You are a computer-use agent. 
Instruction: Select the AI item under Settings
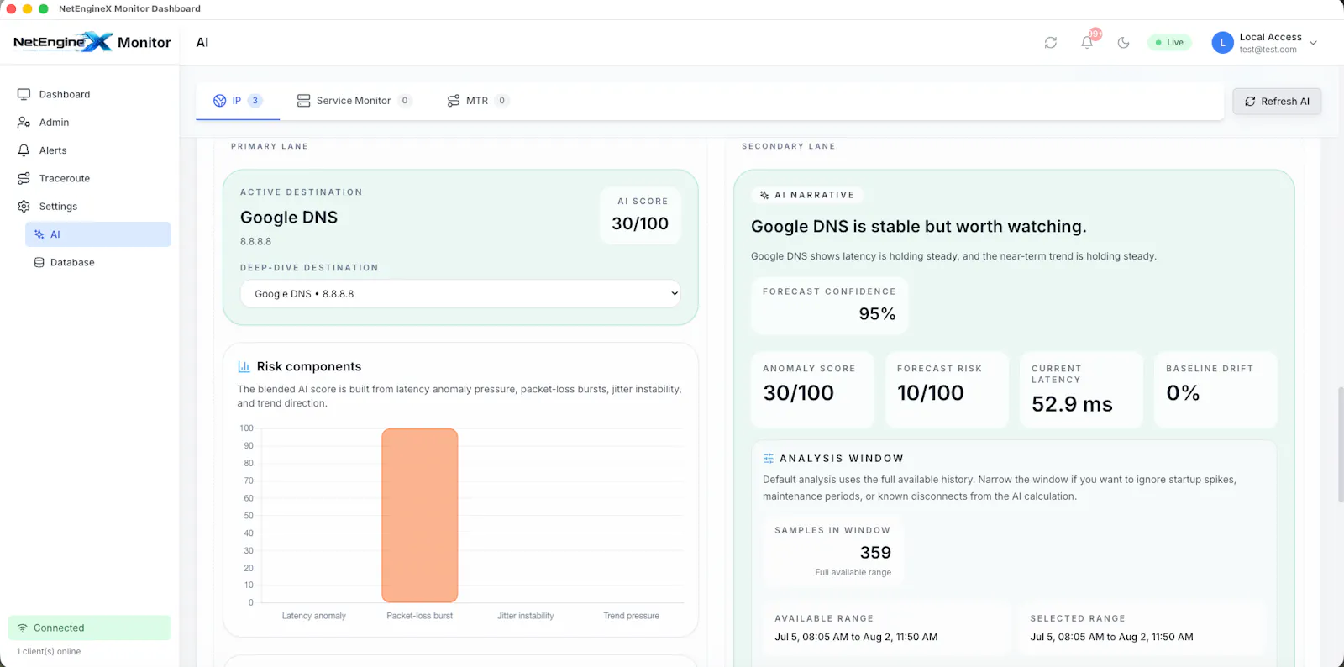[x=97, y=234]
